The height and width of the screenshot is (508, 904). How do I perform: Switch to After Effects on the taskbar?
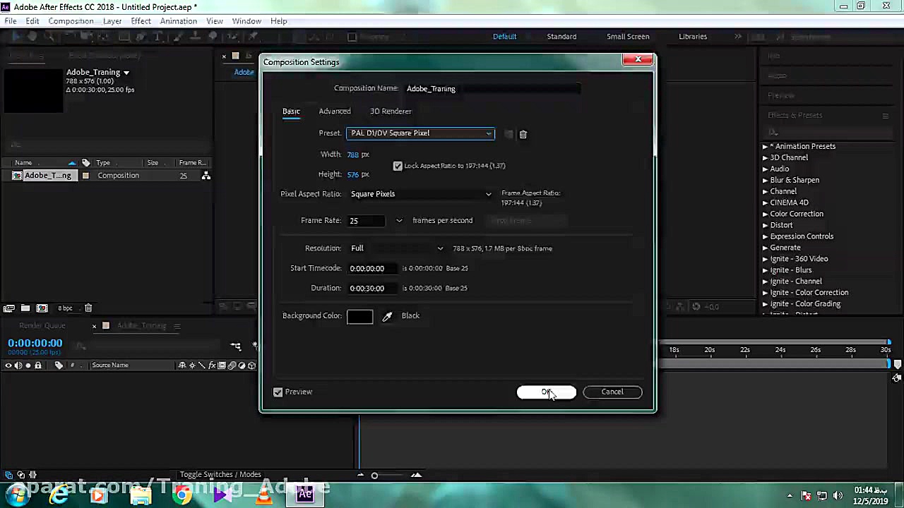[305, 495]
